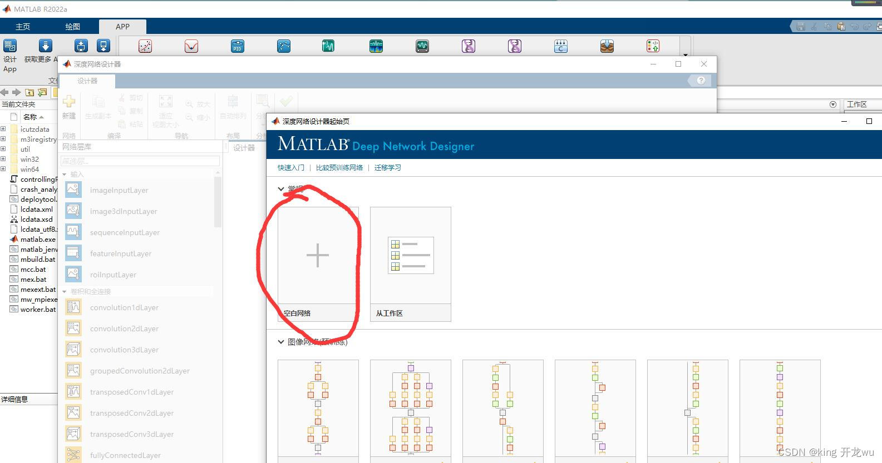Select the second pretrained image network thumbnail
Image resolution: width=882 pixels, height=463 pixels.
(411, 410)
